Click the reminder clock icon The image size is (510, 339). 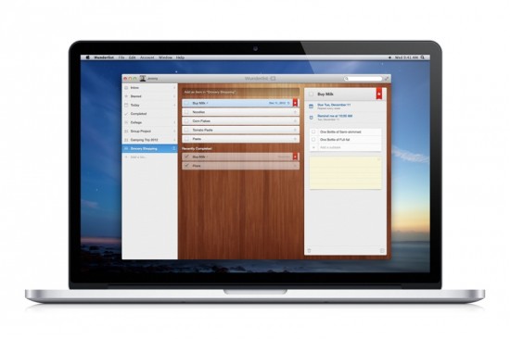click(311, 118)
